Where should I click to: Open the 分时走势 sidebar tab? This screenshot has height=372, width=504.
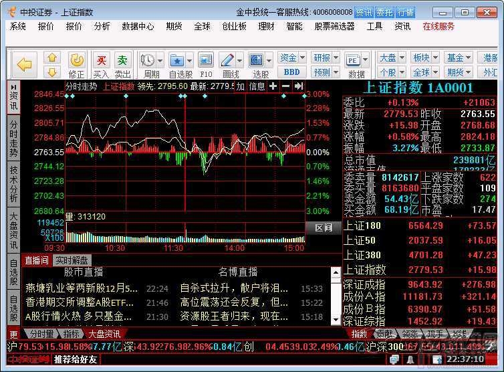coord(13,138)
